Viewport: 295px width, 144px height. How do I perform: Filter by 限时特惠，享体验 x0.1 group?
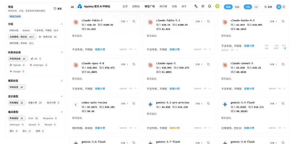pos(22,43)
